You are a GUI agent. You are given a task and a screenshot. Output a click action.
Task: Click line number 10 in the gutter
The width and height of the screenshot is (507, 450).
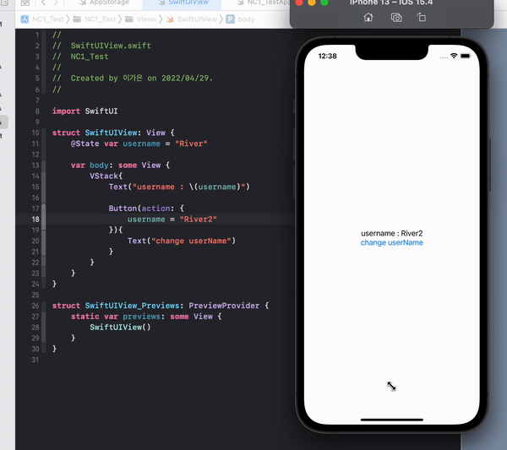click(35, 133)
